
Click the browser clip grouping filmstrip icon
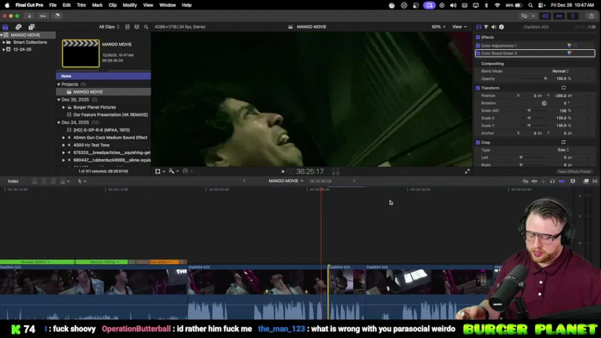click(x=137, y=27)
